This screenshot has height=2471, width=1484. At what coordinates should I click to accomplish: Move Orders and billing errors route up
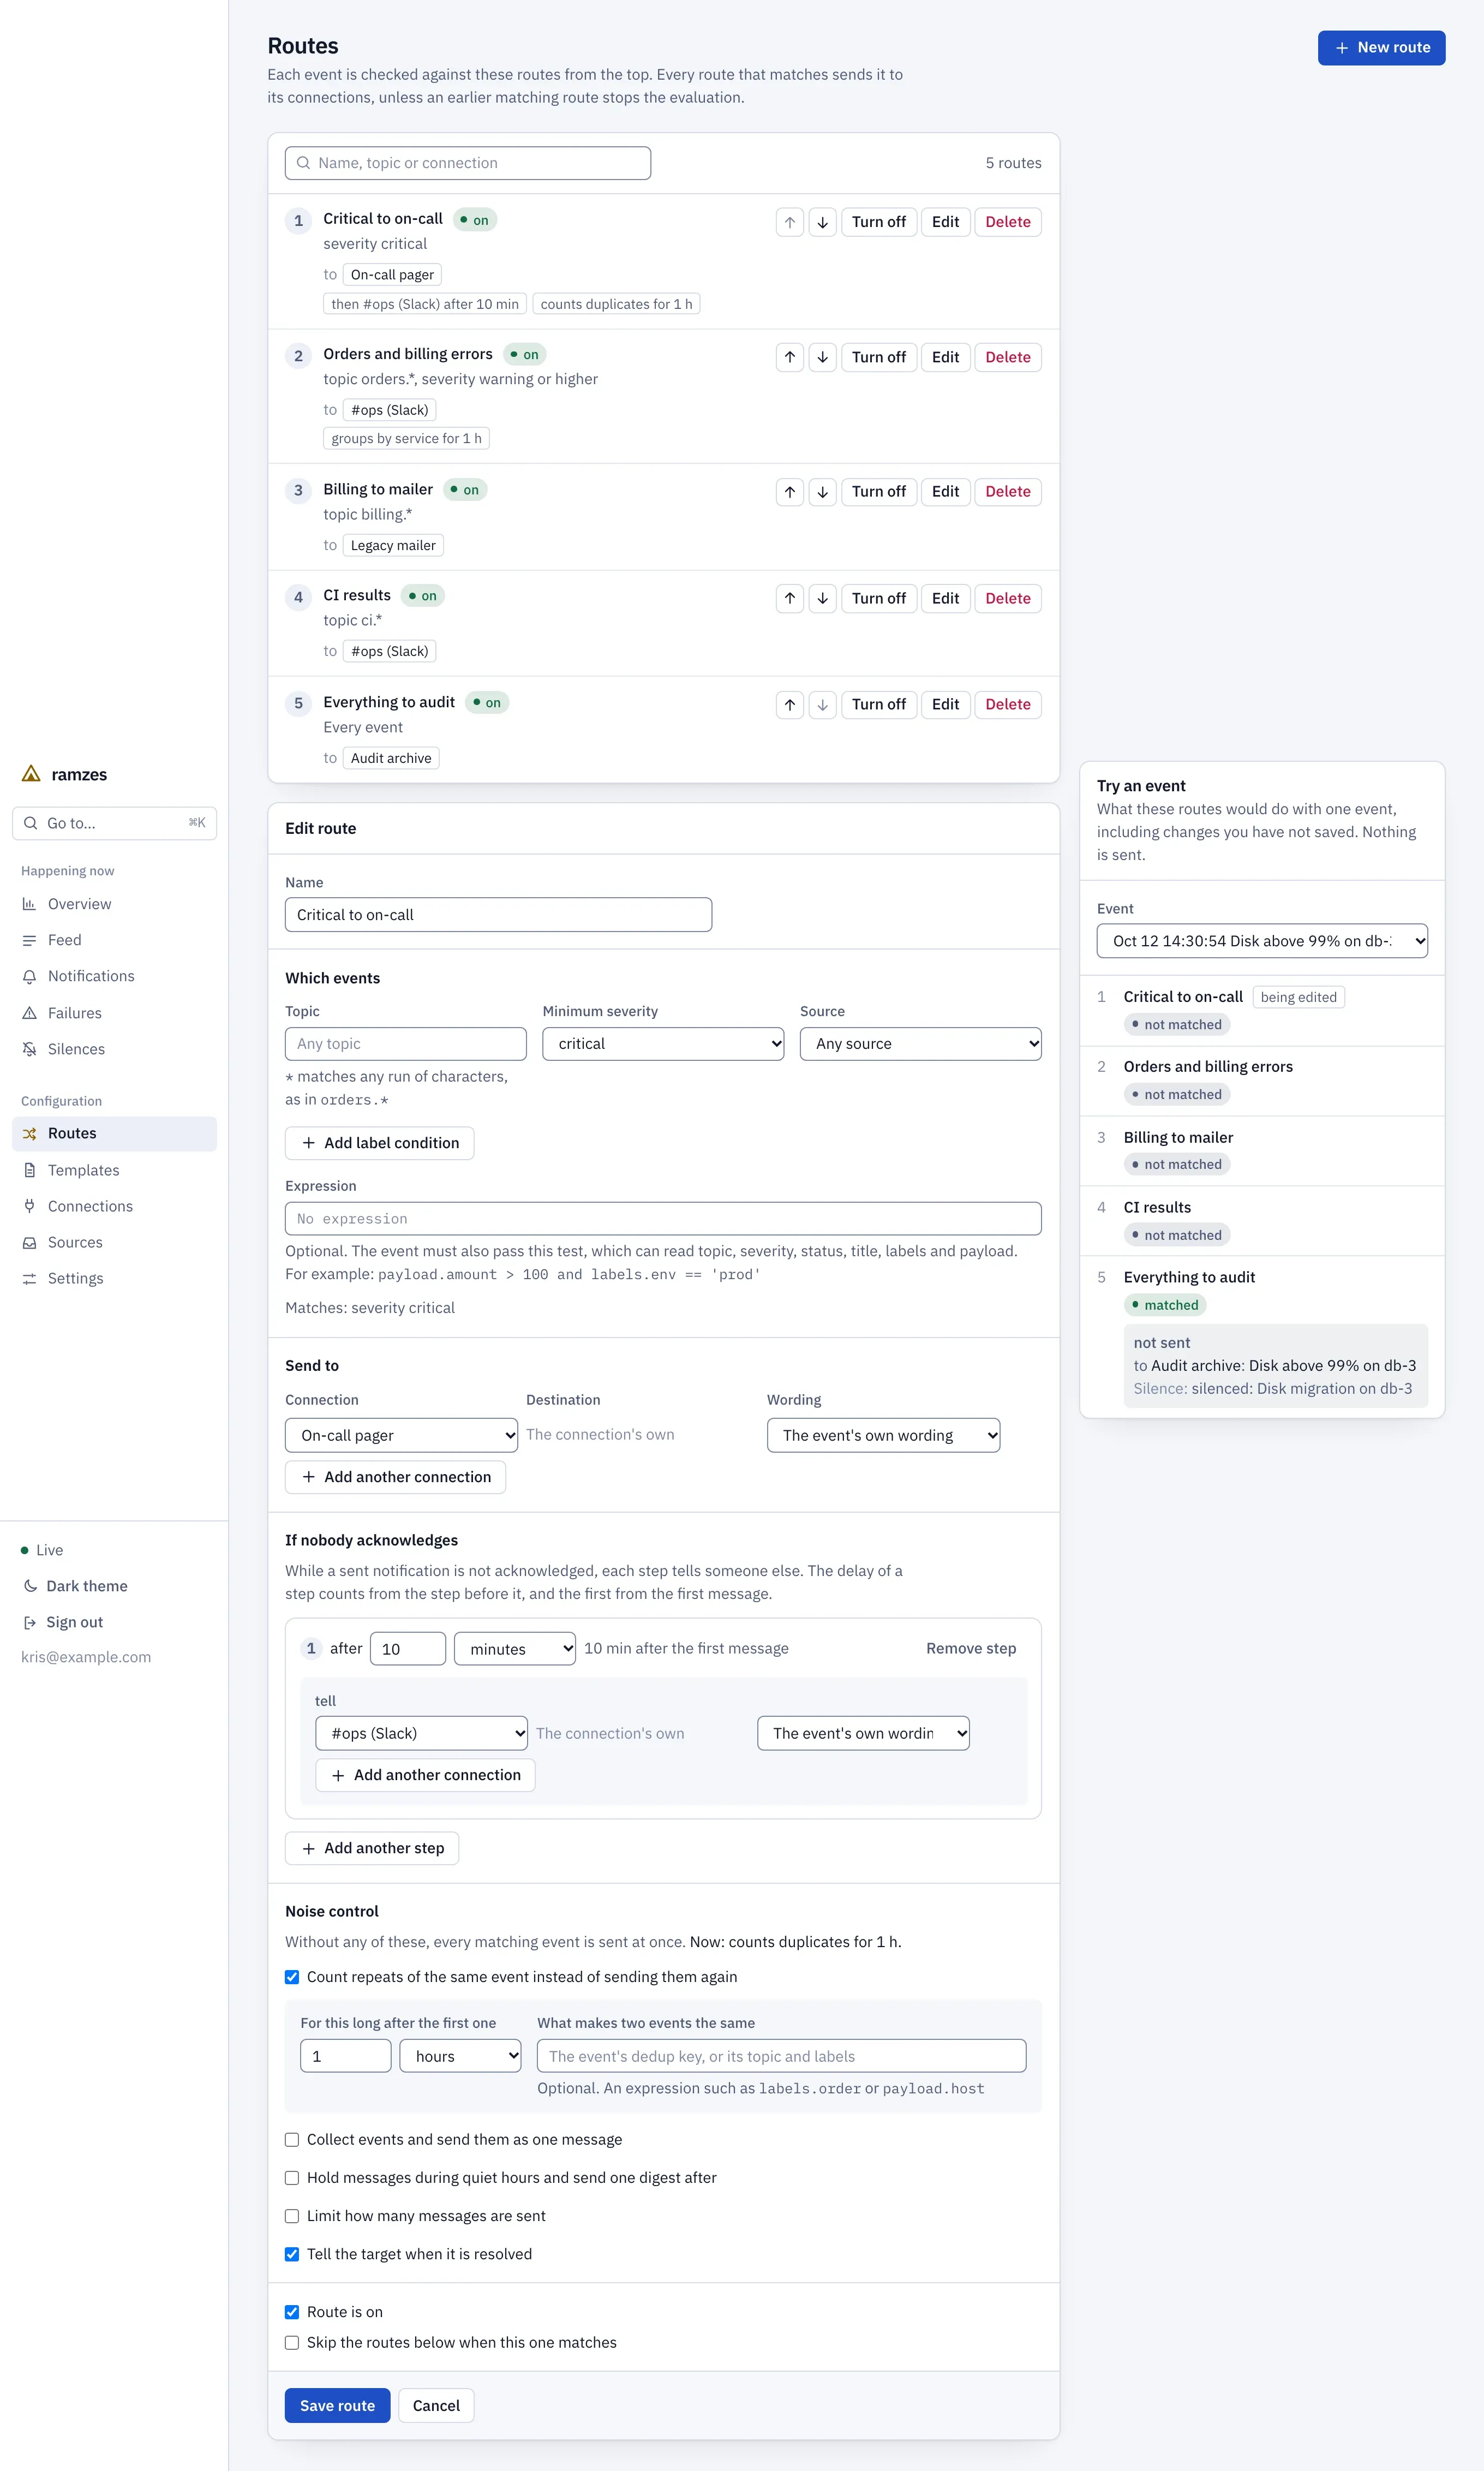tap(790, 357)
